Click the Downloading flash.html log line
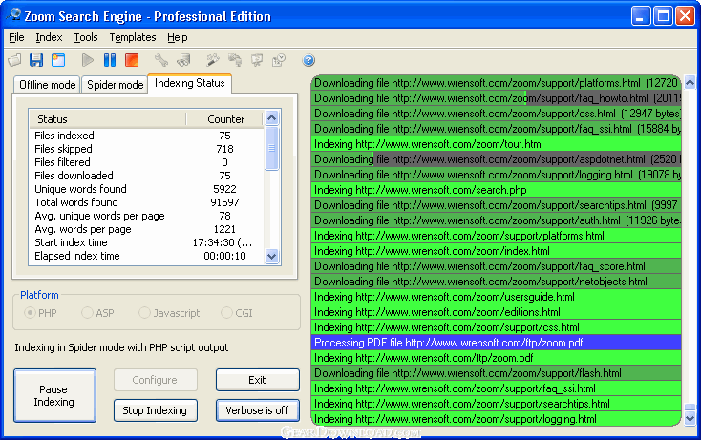 tap(497, 373)
